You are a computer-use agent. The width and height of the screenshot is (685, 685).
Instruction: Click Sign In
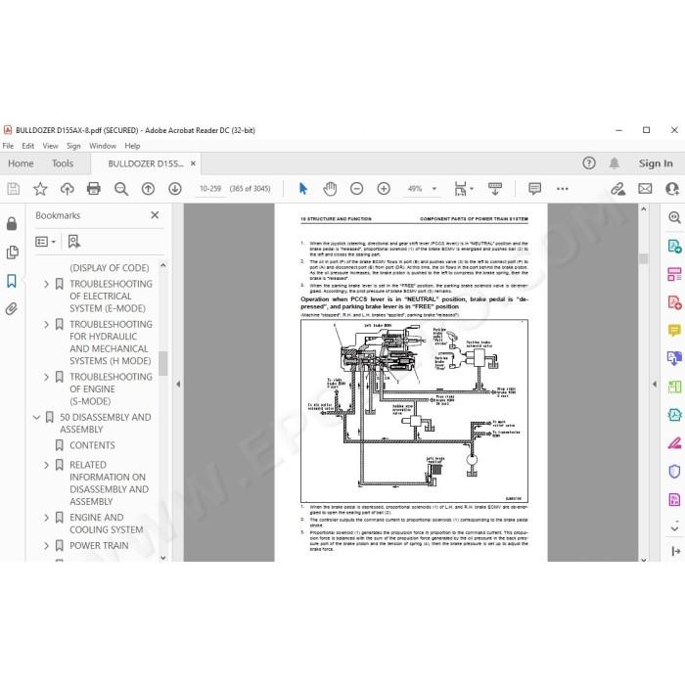(x=656, y=163)
